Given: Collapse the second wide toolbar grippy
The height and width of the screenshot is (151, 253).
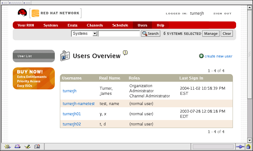Looking at the screenshot, I should click(16, 3).
